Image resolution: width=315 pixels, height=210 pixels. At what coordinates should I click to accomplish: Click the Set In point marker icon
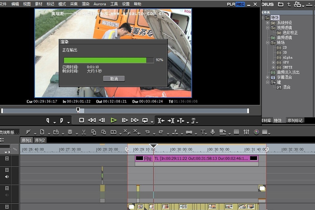(48, 120)
